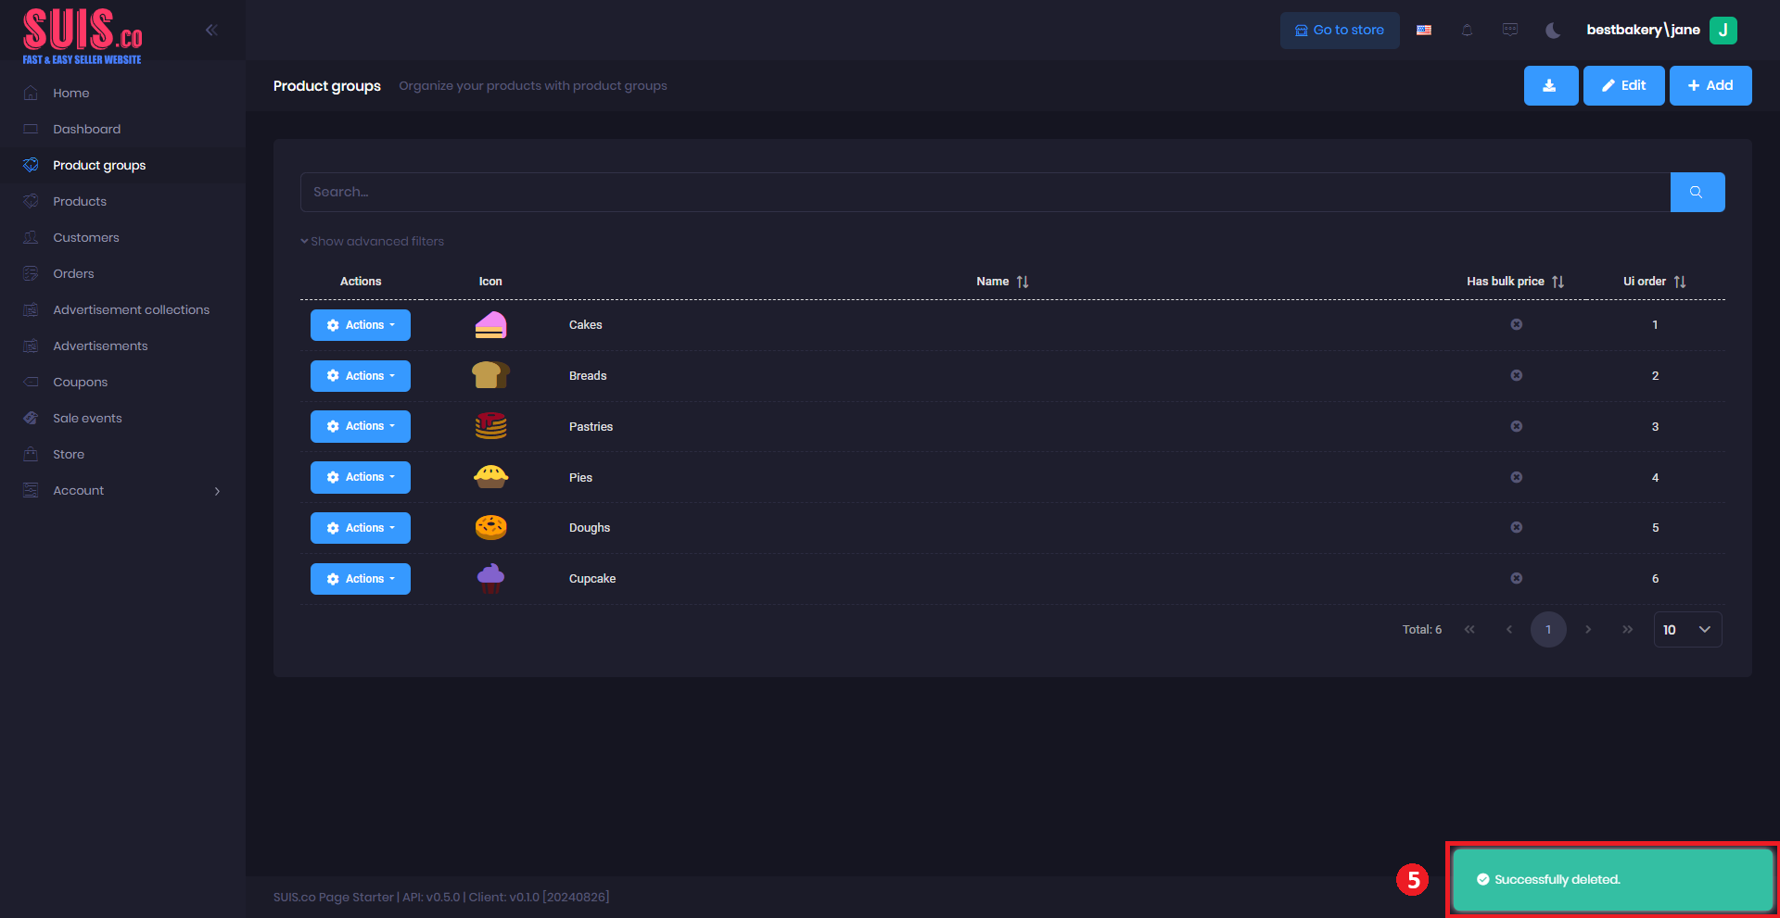Toggle dark mode moon icon
This screenshot has width=1780, height=918.
click(x=1553, y=30)
